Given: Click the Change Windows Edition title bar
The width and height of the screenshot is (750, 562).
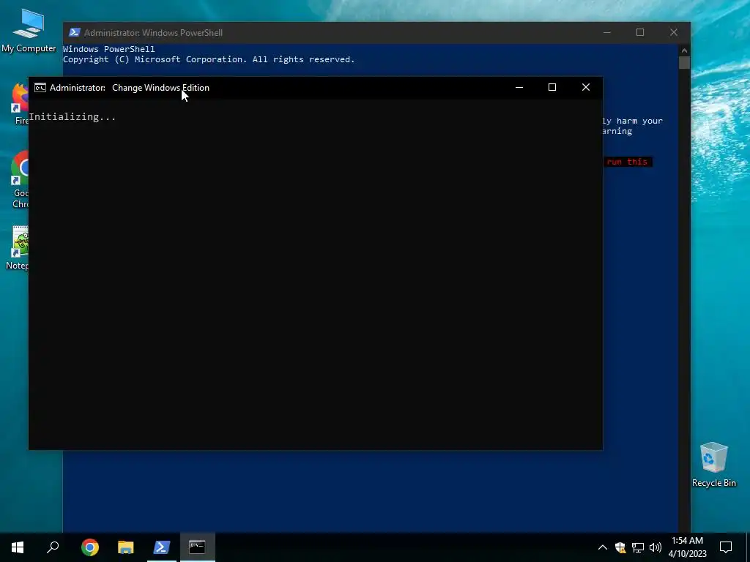Looking at the screenshot, I should point(316,88).
